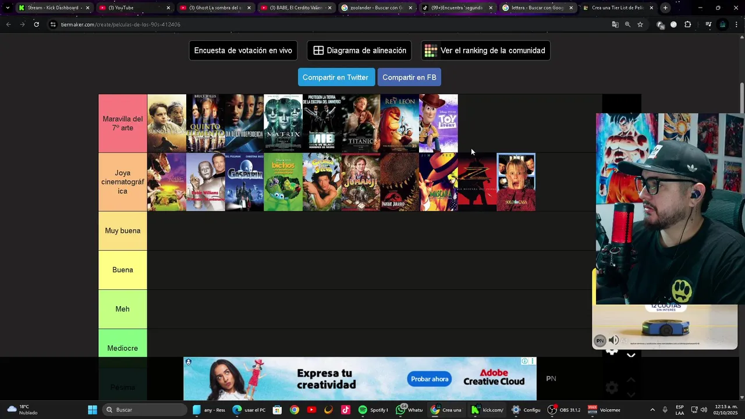Viewport: 745px width, 419px height.
Task: Bookmark this page with the star icon
Action: pyautogui.click(x=640, y=24)
